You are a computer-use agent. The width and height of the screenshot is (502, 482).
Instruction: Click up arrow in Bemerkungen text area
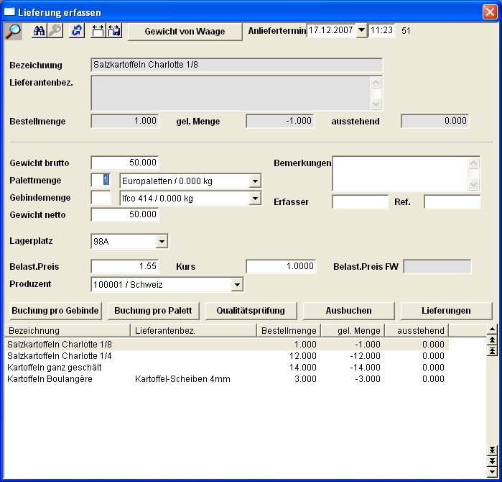(x=473, y=163)
